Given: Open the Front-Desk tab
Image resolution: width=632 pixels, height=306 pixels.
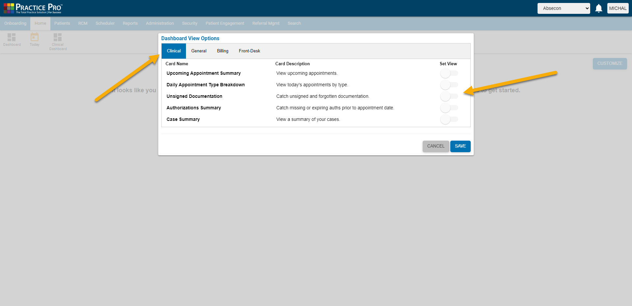Looking at the screenshot, I should pos(249,51).
